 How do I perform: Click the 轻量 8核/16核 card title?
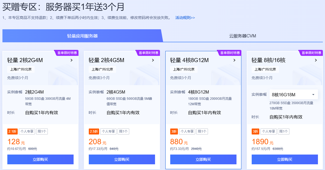(269, 60)
